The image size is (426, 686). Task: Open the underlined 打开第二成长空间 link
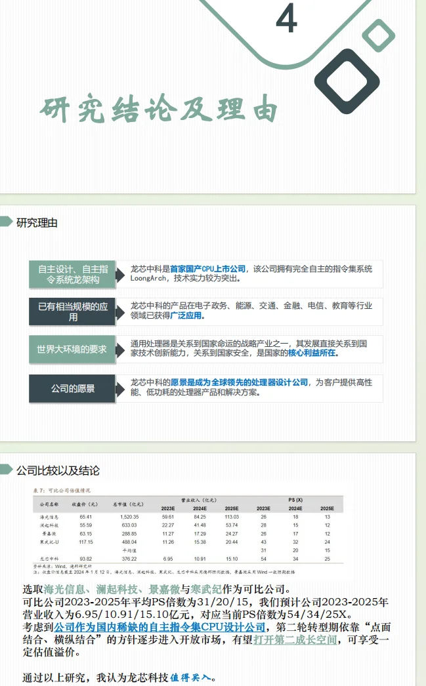tap(295, 639)
